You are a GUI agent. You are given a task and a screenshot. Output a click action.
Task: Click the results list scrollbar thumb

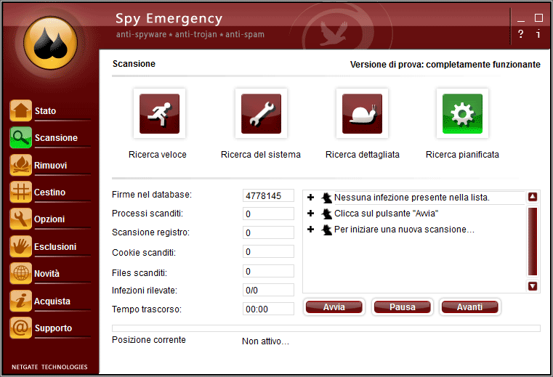point(533,241)
